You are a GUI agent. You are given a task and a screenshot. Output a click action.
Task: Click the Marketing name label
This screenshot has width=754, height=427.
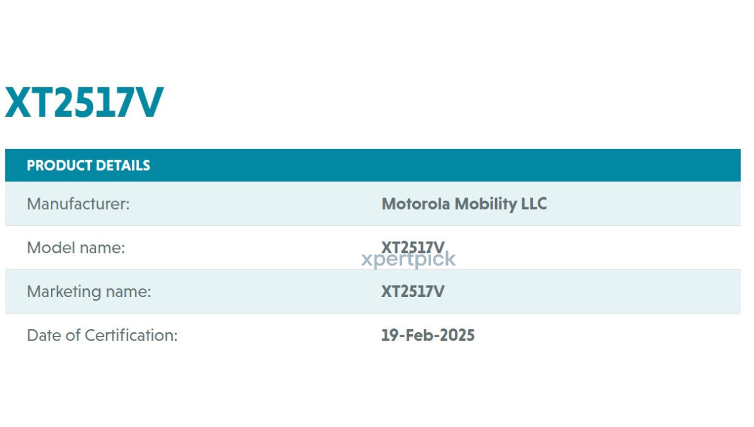coord(89,292)
